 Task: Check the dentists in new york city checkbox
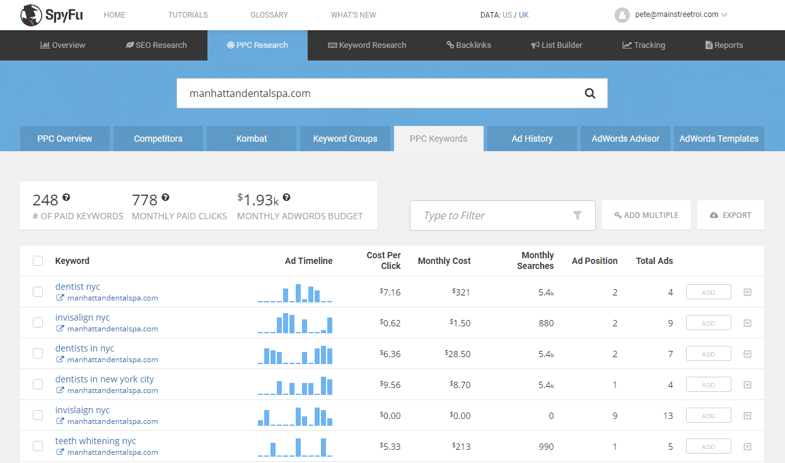(x=38, y=384)
